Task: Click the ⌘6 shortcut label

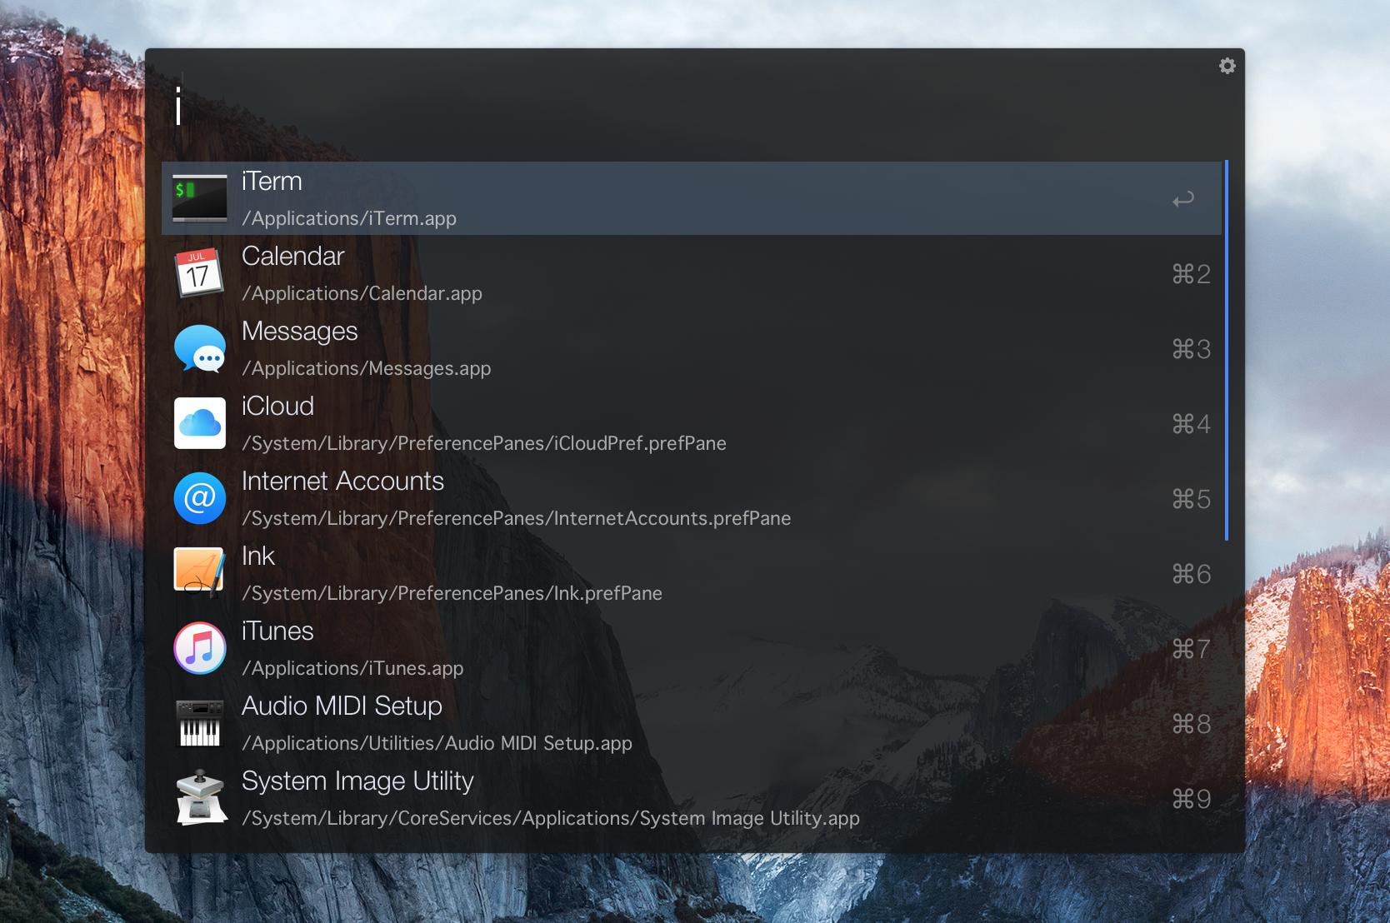Action: pyautogui.click(x=1192, y=574)
